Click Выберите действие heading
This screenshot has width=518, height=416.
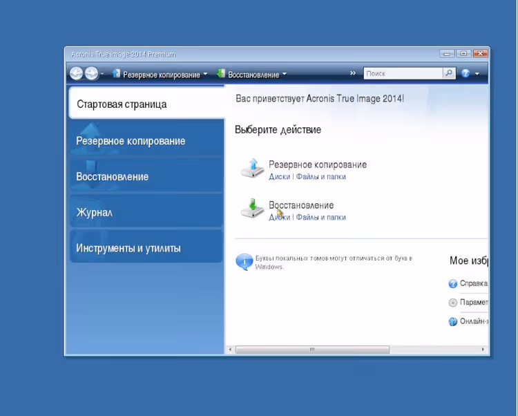point(278,129)
